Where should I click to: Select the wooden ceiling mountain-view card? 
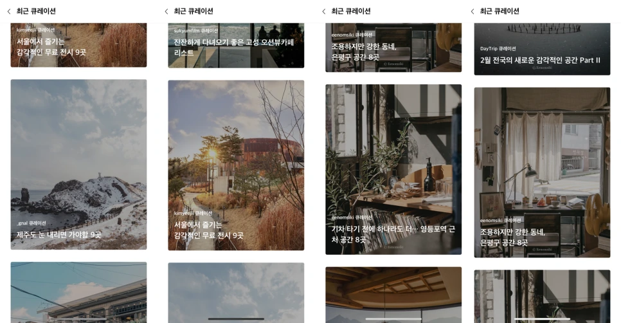click(393, 295)
